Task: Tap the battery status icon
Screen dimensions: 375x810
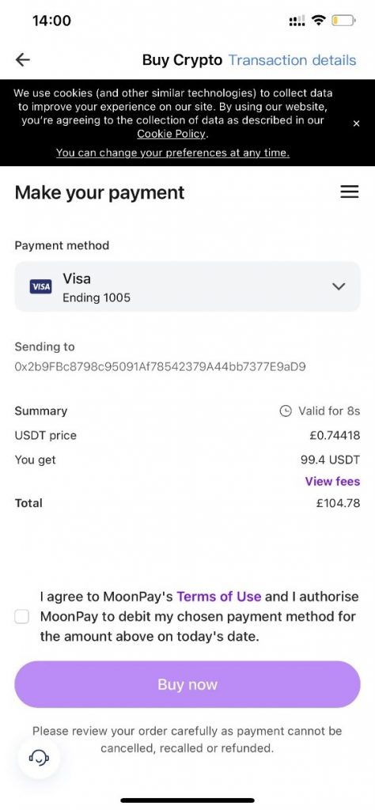Action: tap(343, 21)
